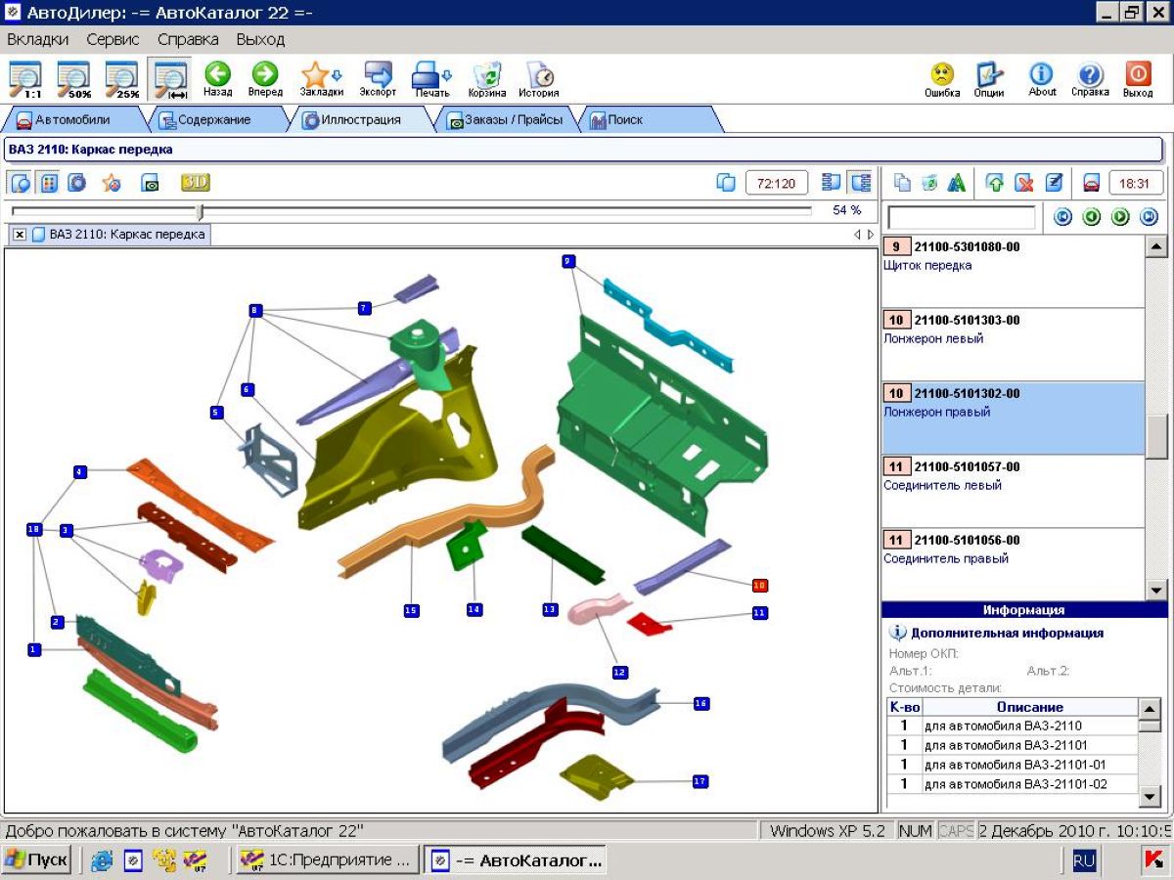Image resolution: width=1174 pixels, height=880 pixels.
Task: Open Справка help from toolbar icon
Action: (1090, 79)
